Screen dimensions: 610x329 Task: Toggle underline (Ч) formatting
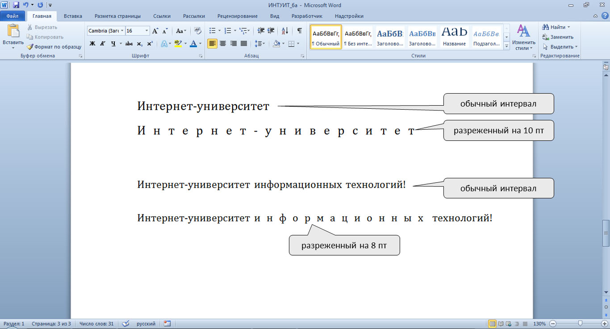[113, 43]
